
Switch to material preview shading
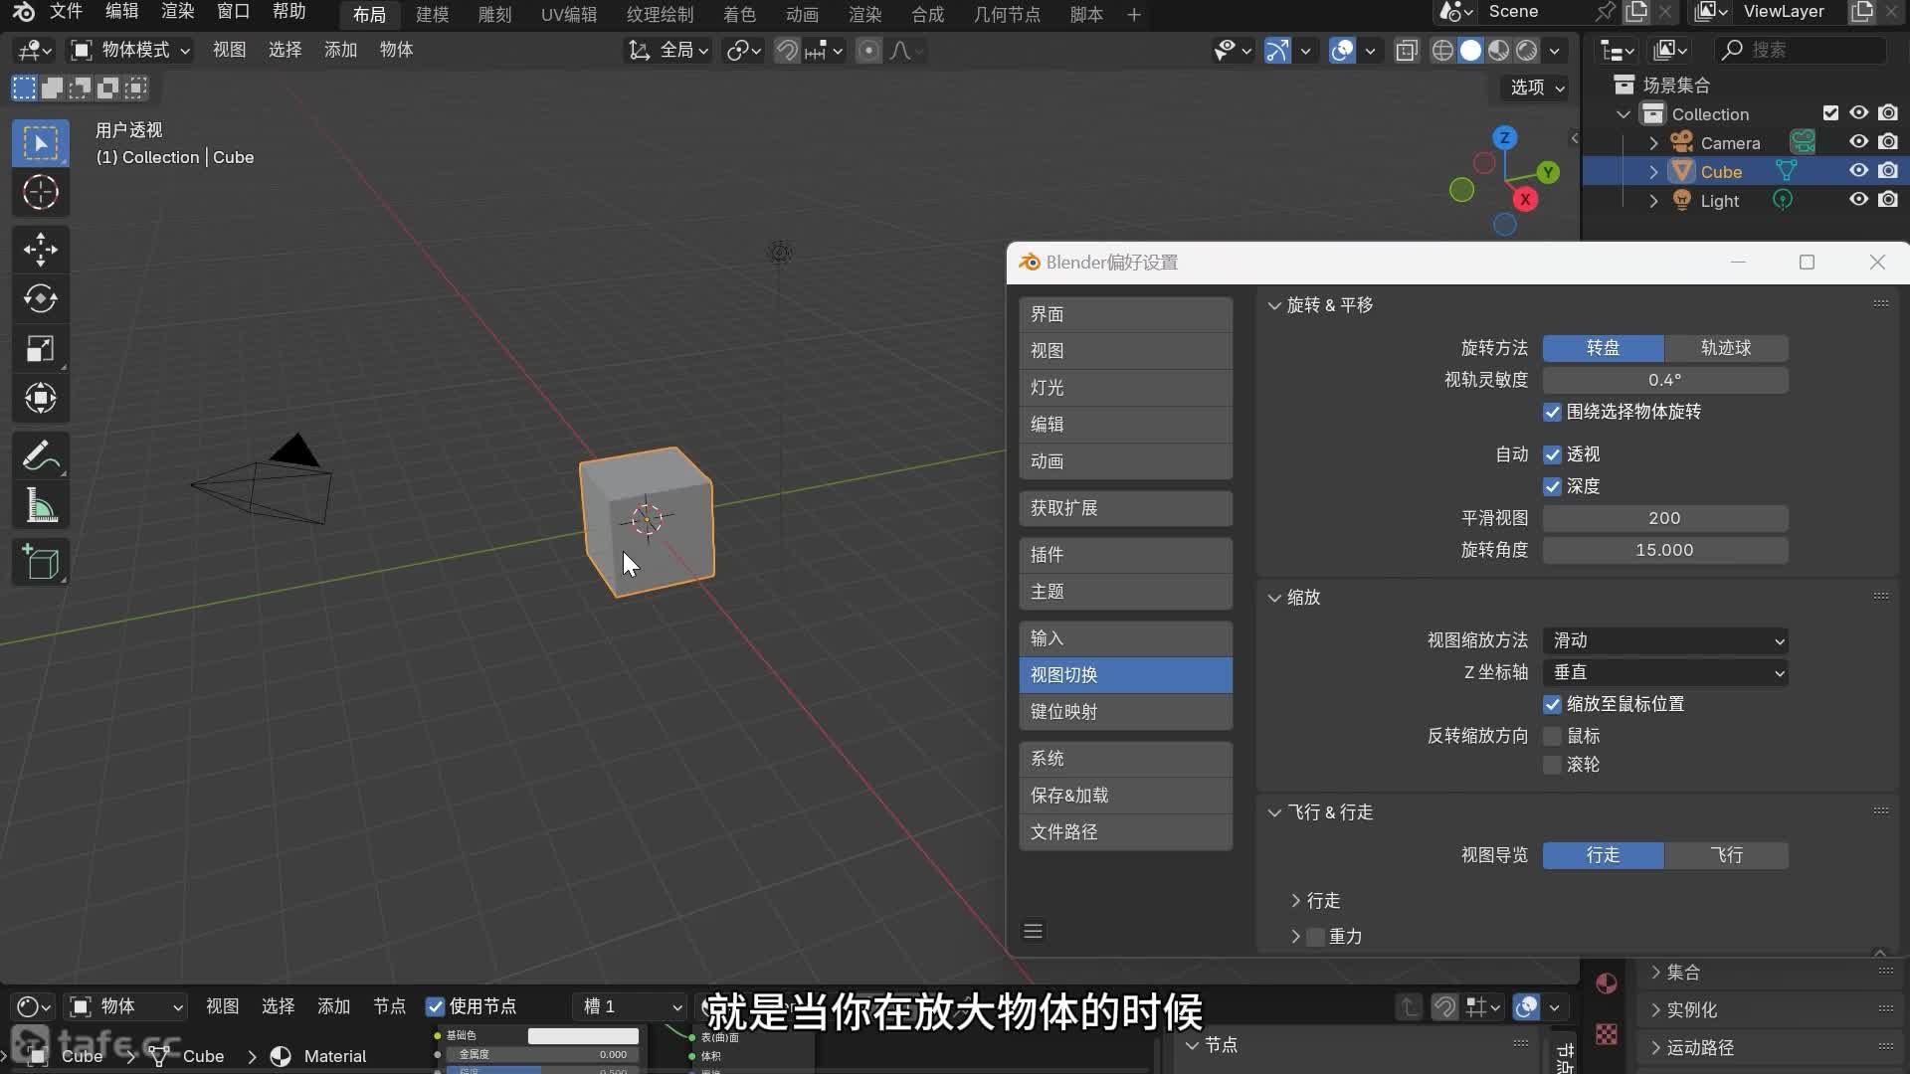tap(1498, 51)
